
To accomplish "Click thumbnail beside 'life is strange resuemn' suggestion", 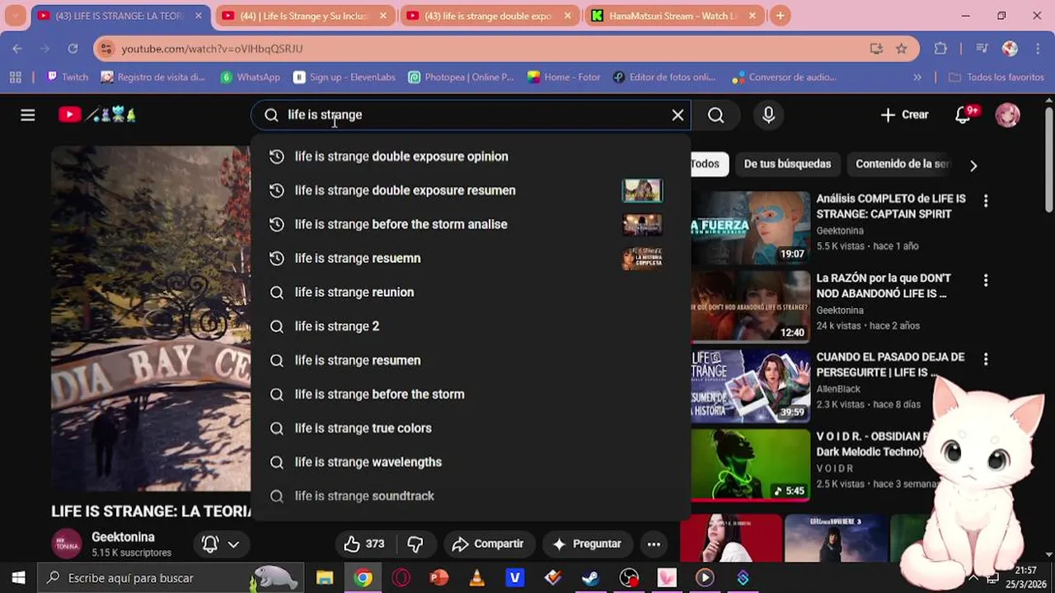I will pos(642,258).
